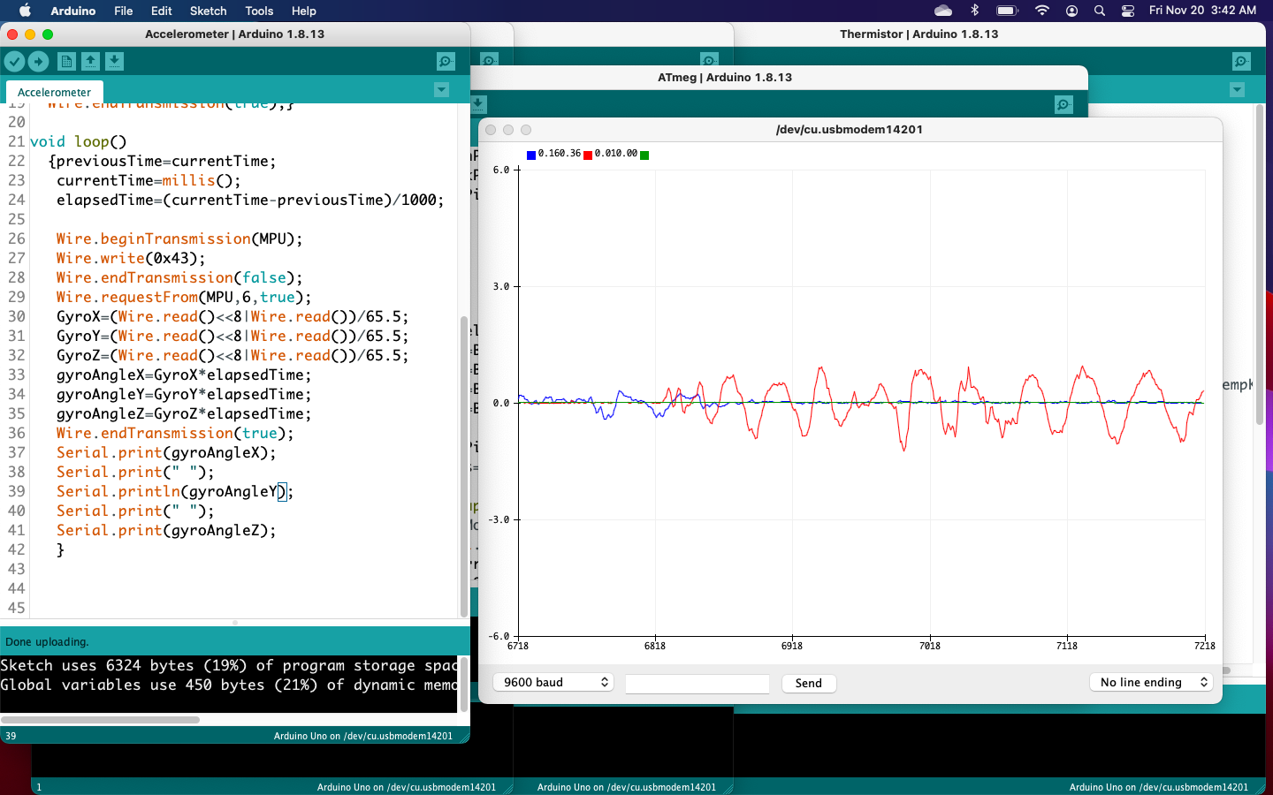Viewport: 1273px width, 795px height.
Task: Open the Wi-Fi menu bar icon
Action: (1041, 11)
